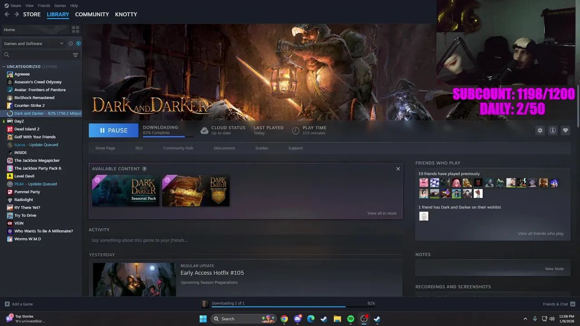Viewport: 580px width, 326px height.
Task: Go forward with the right arrow
Action: tap(17, 14)
